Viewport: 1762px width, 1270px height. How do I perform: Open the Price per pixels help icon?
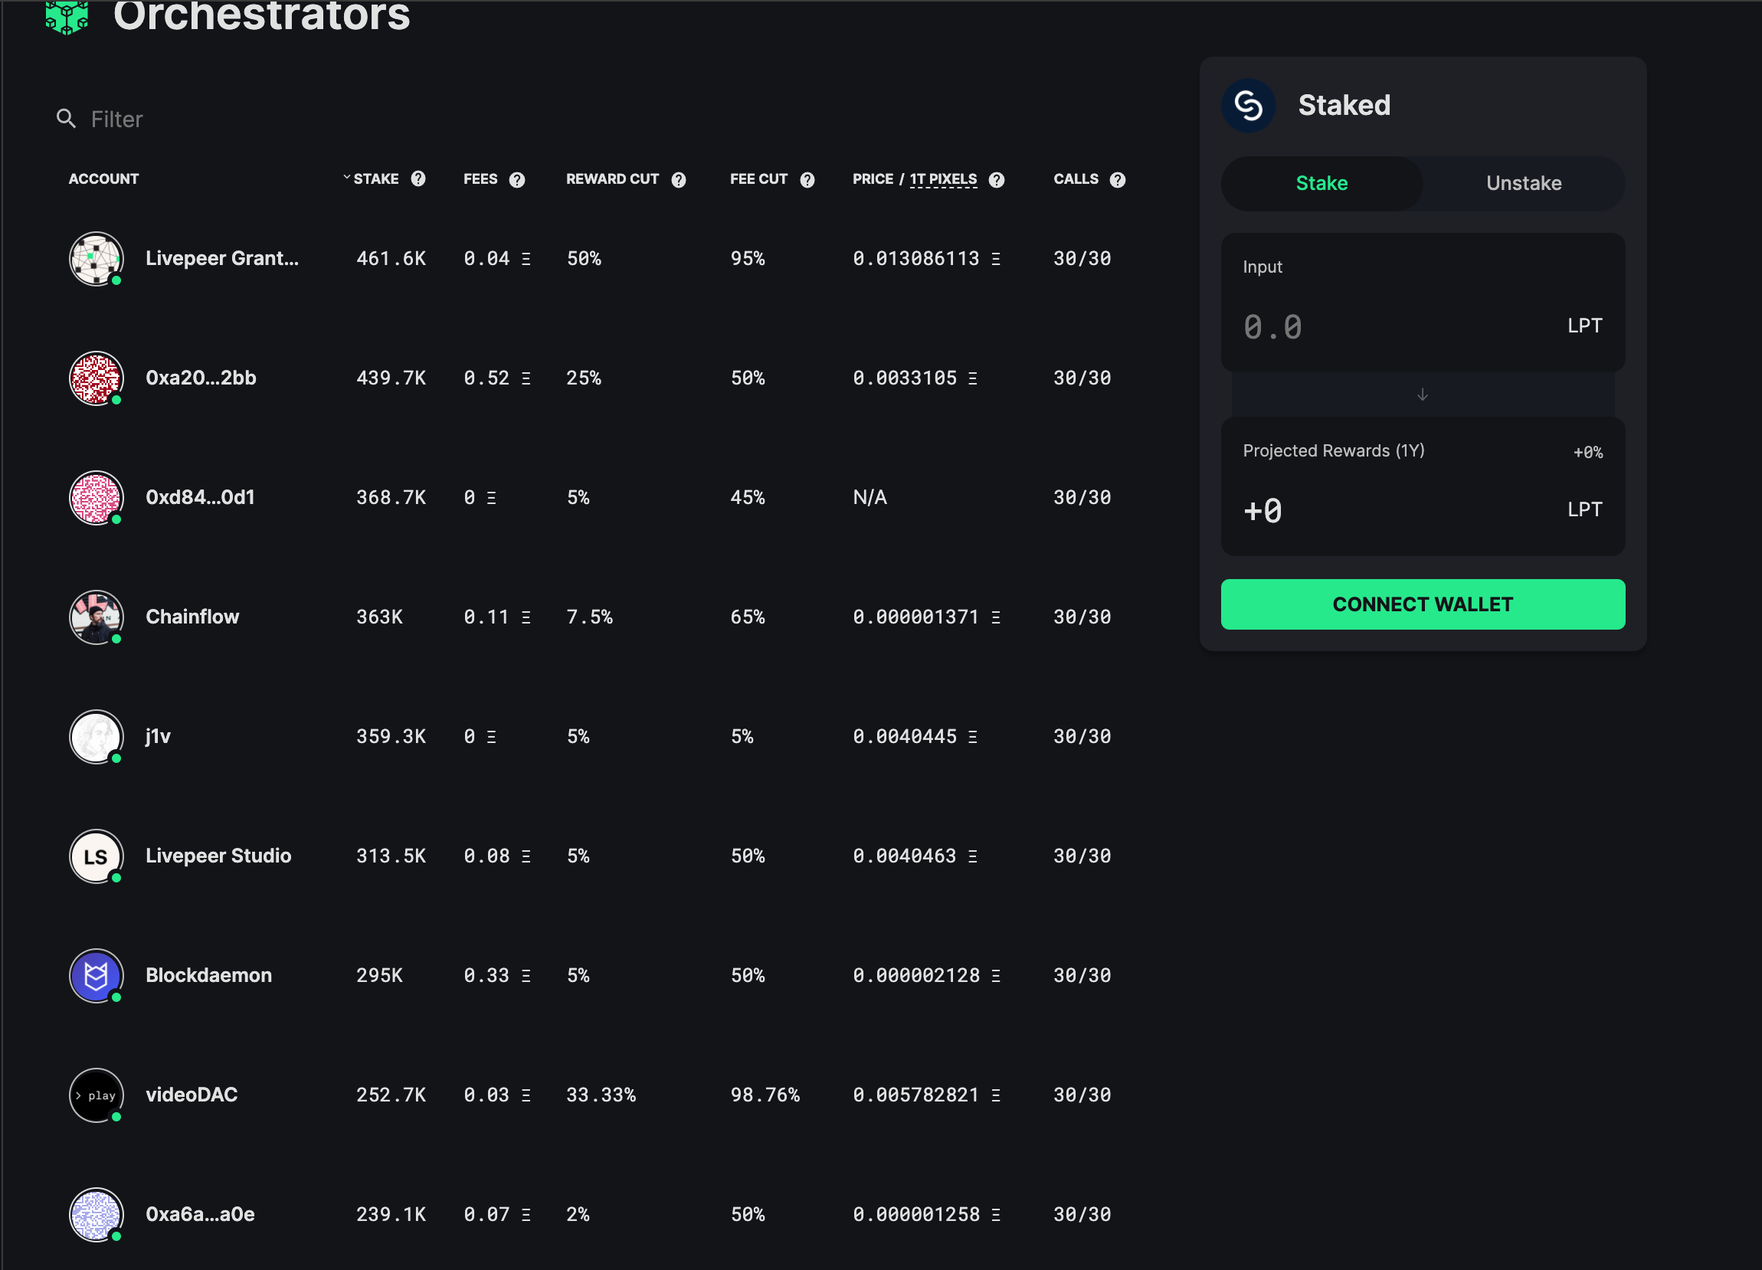997,180
